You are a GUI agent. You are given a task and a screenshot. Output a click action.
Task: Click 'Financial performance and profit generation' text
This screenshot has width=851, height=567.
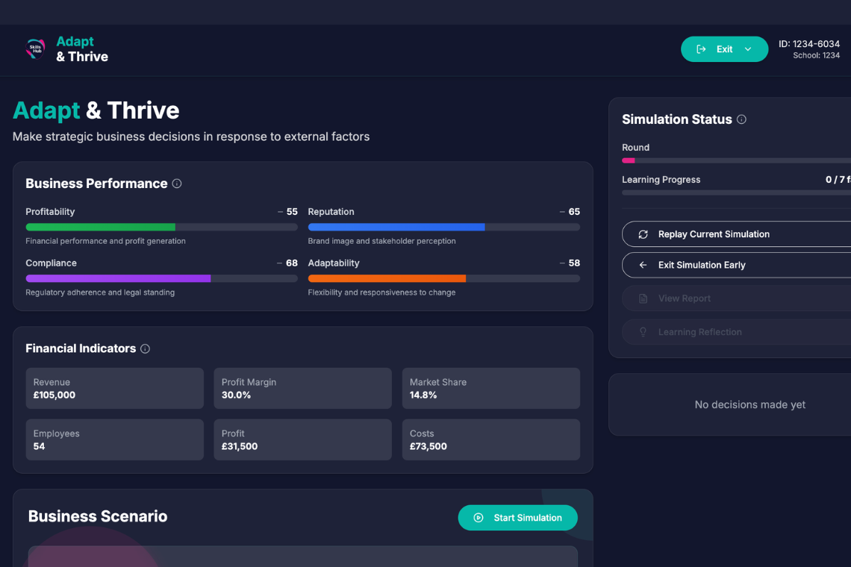(105, 241)
